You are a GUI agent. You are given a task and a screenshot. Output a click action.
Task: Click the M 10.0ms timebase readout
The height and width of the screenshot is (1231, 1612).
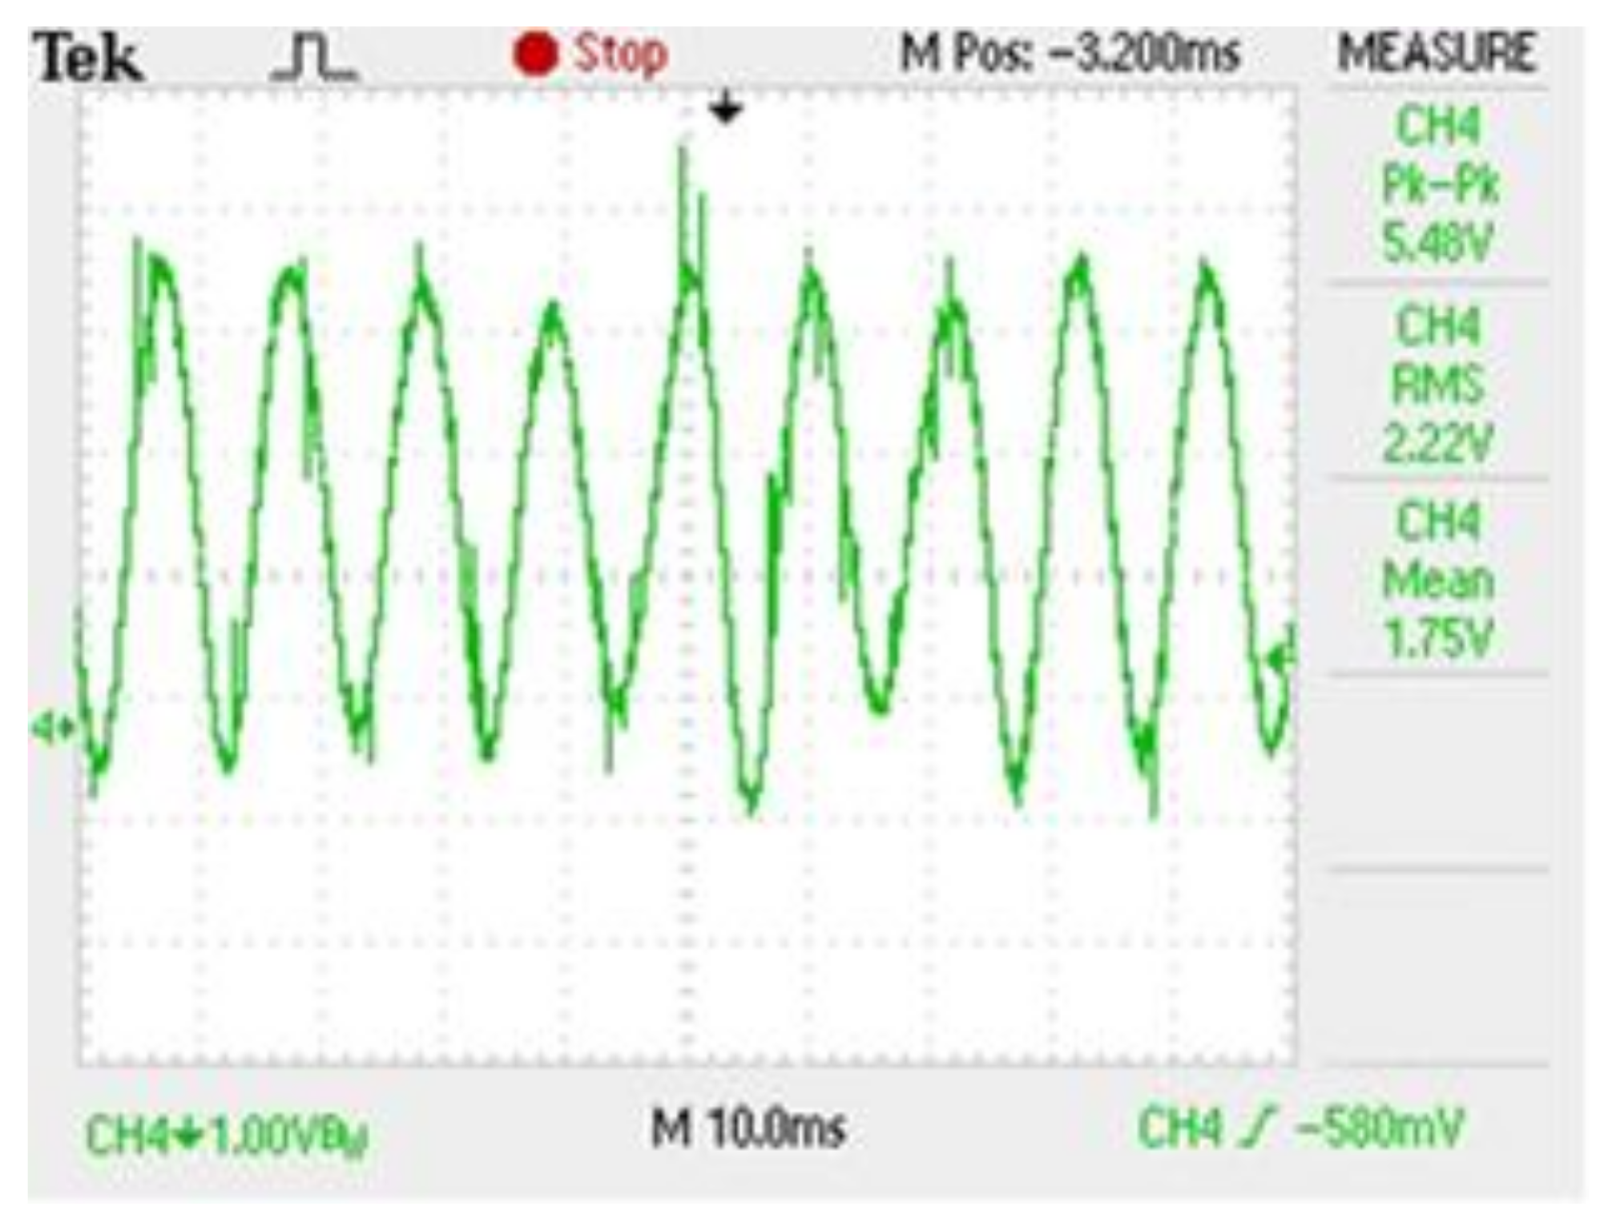point(748,1128)
